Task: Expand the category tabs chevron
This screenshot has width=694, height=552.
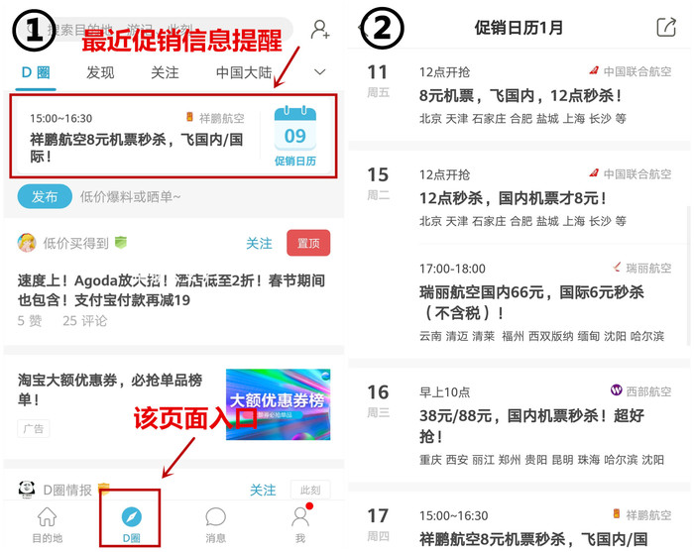Action: click(x=320, y=71)
